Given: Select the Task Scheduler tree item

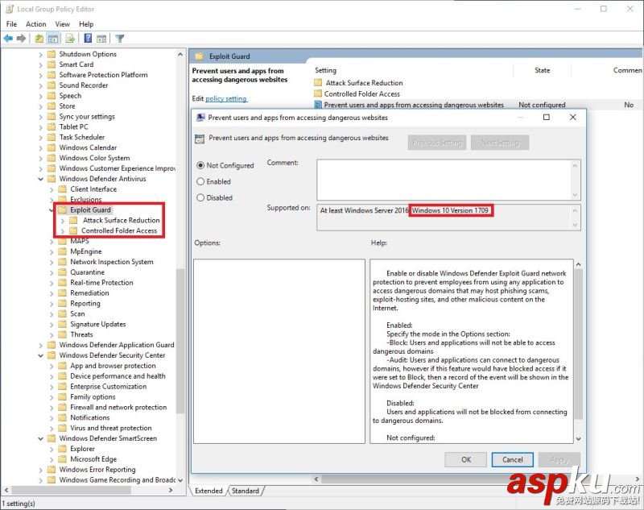Looking at the screenshot, I should pos(82,137).
